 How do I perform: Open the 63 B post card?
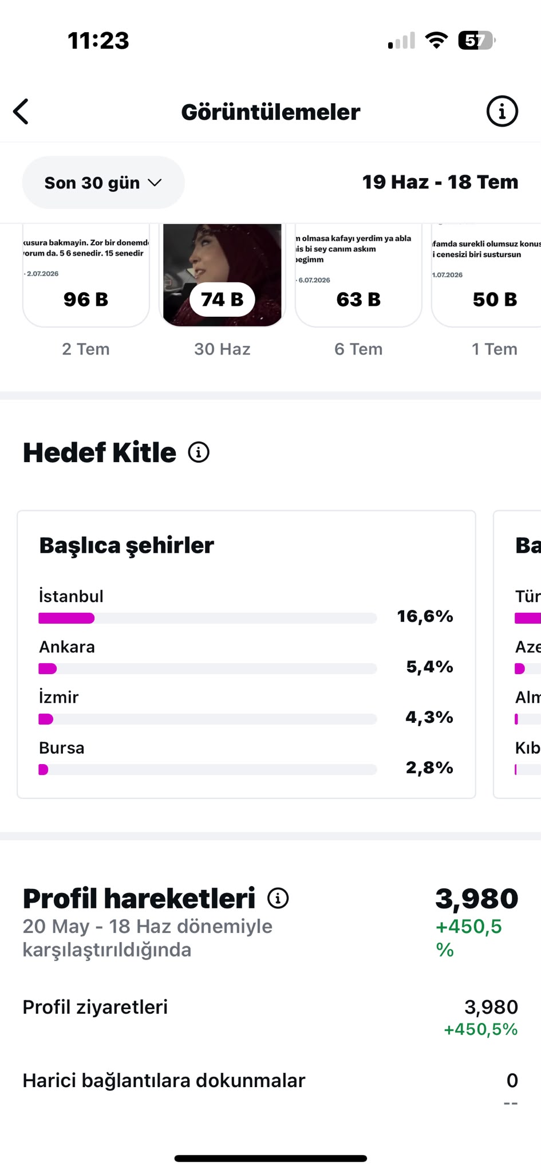[x=358, y=275]
